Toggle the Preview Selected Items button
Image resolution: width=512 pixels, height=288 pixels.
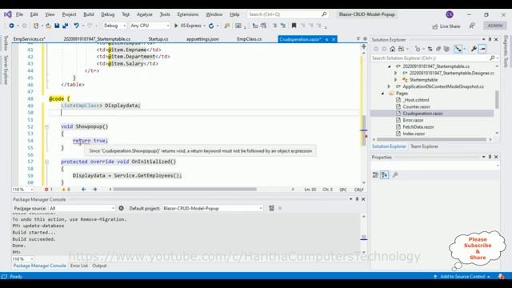coord(482,49)
